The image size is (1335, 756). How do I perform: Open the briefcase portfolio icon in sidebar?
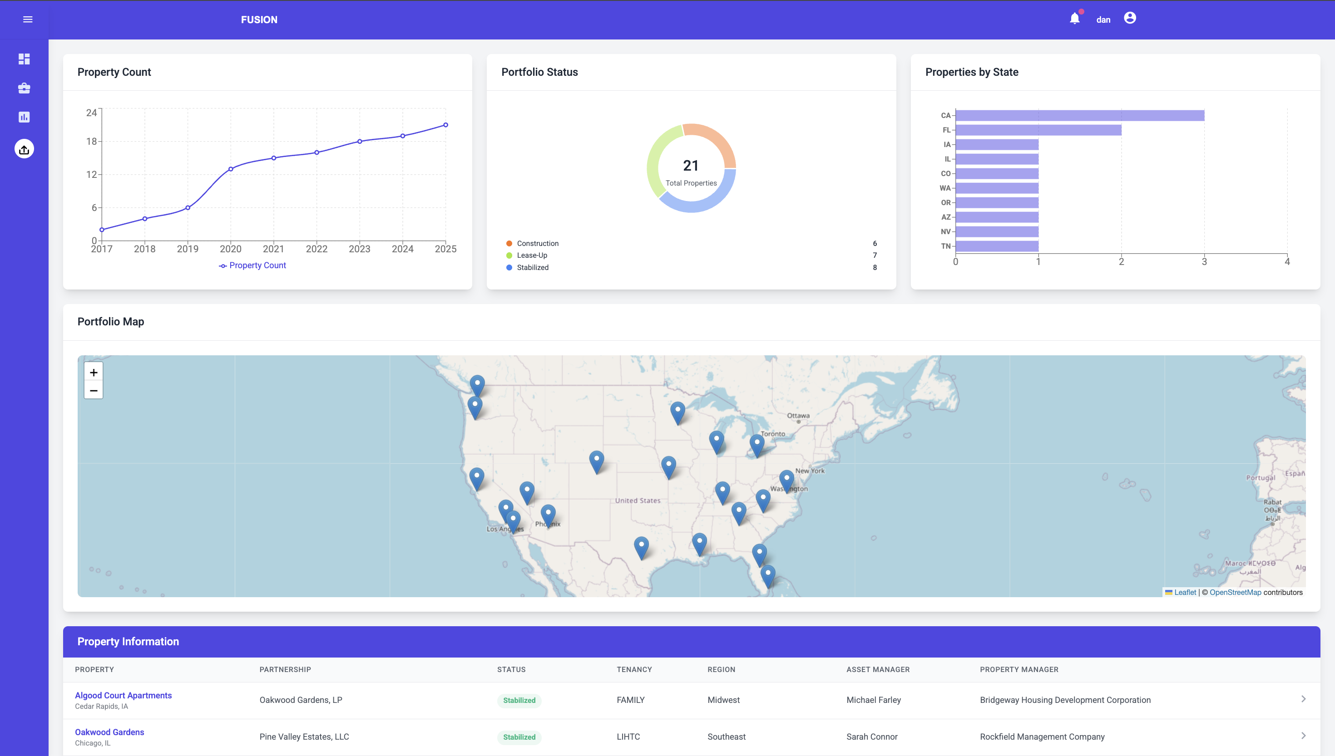[24, 88]
